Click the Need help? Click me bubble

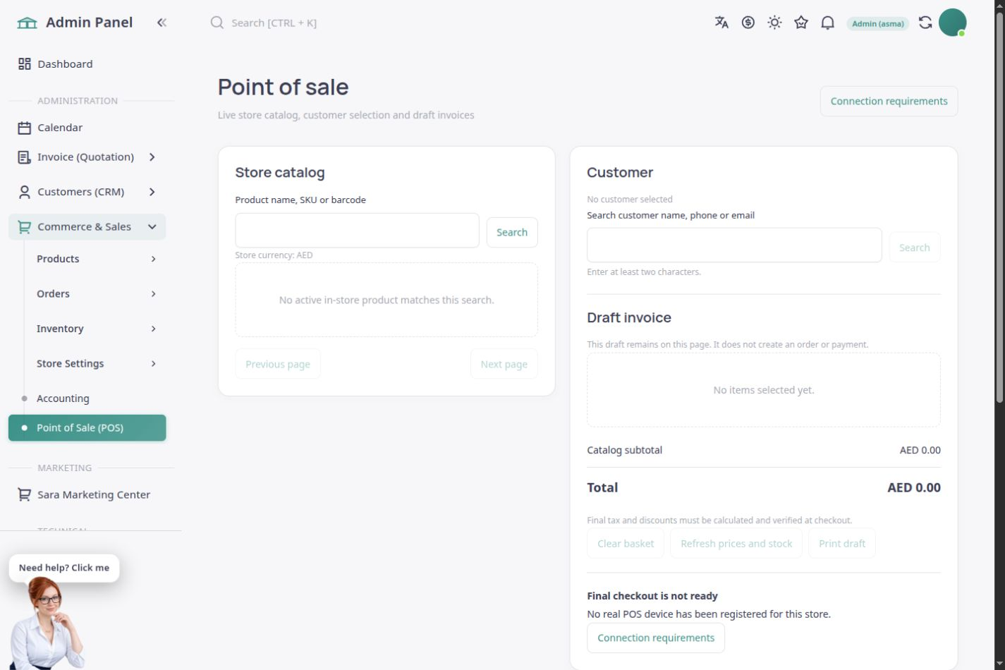(x=64, y=568)
